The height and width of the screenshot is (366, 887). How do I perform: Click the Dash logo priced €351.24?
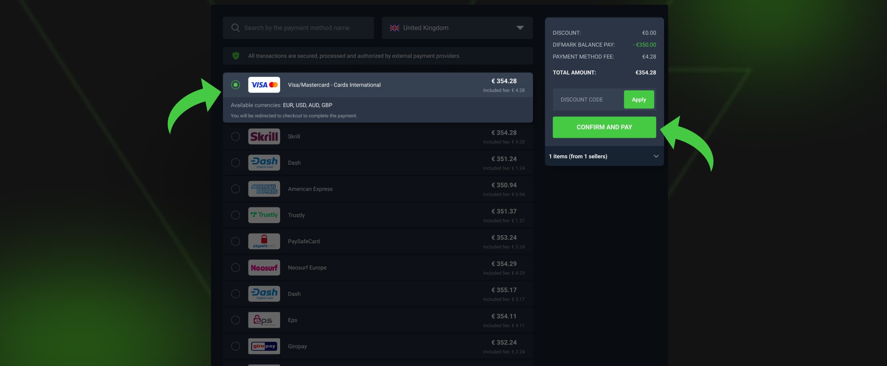point(264,163)
